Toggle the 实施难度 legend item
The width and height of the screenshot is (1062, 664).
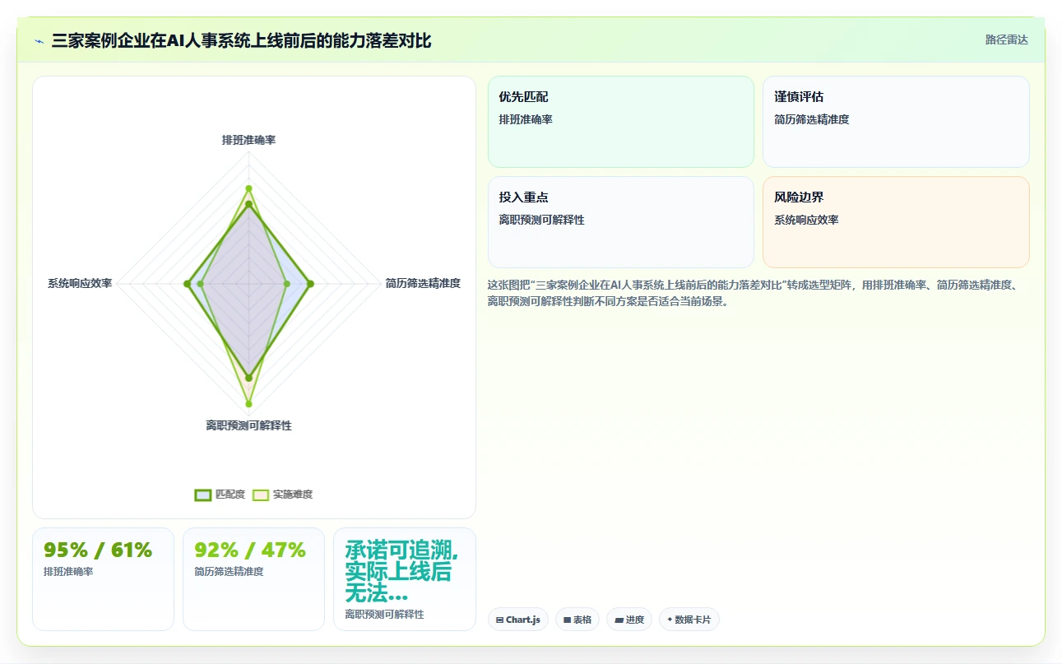pyautogui.click(x=282, y=495)
